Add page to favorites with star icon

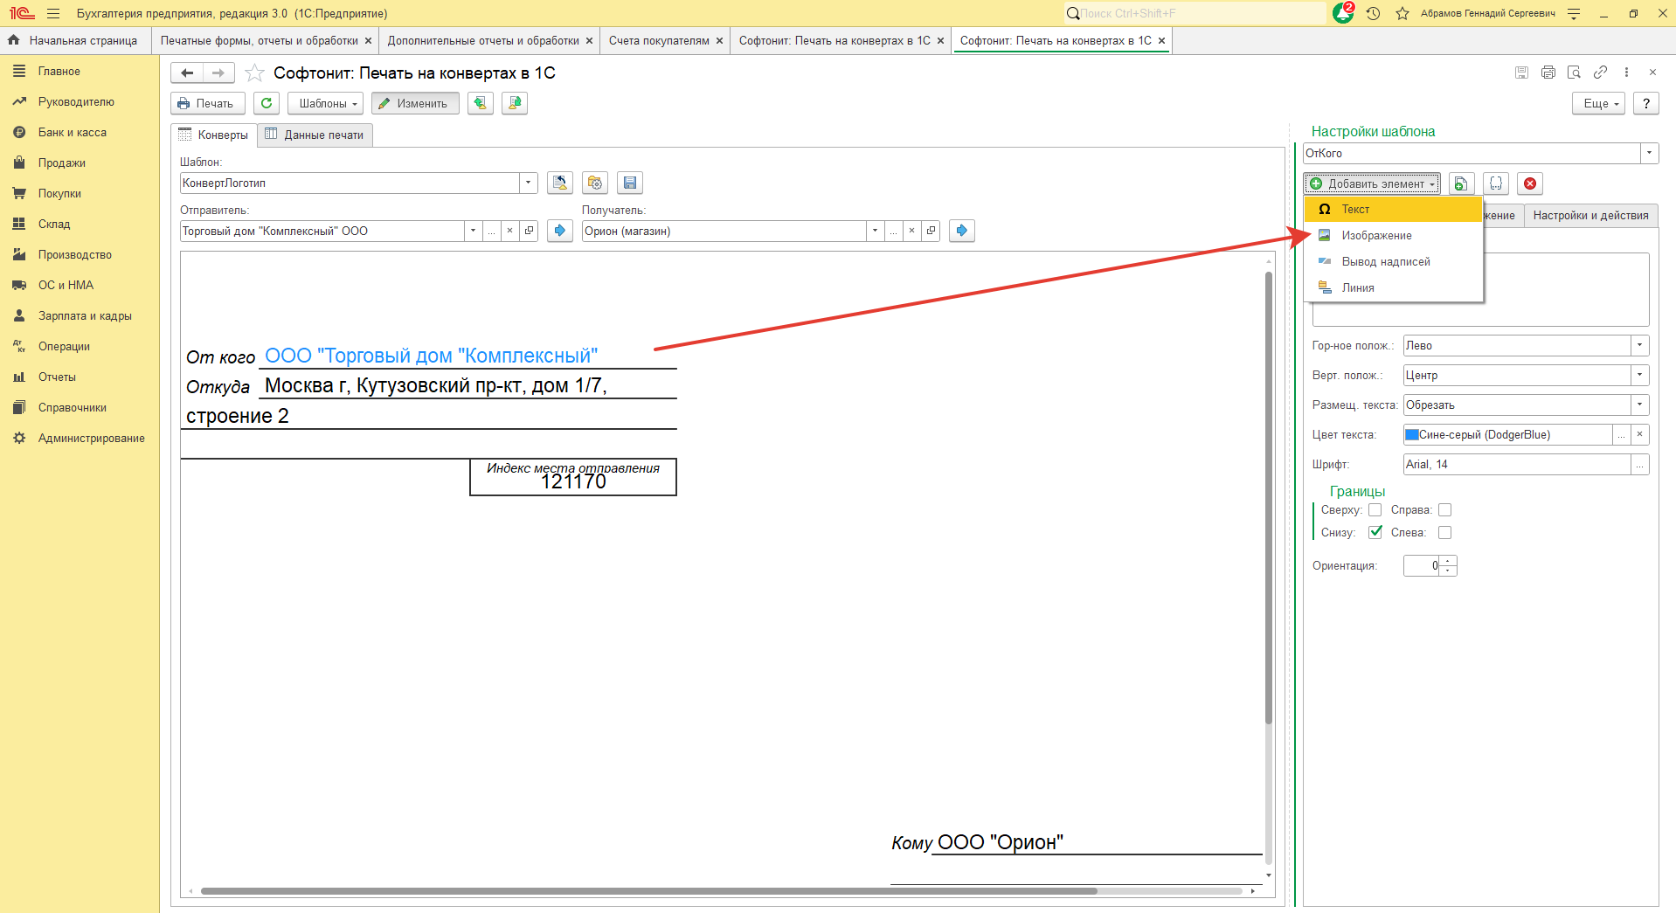(254, 73)
